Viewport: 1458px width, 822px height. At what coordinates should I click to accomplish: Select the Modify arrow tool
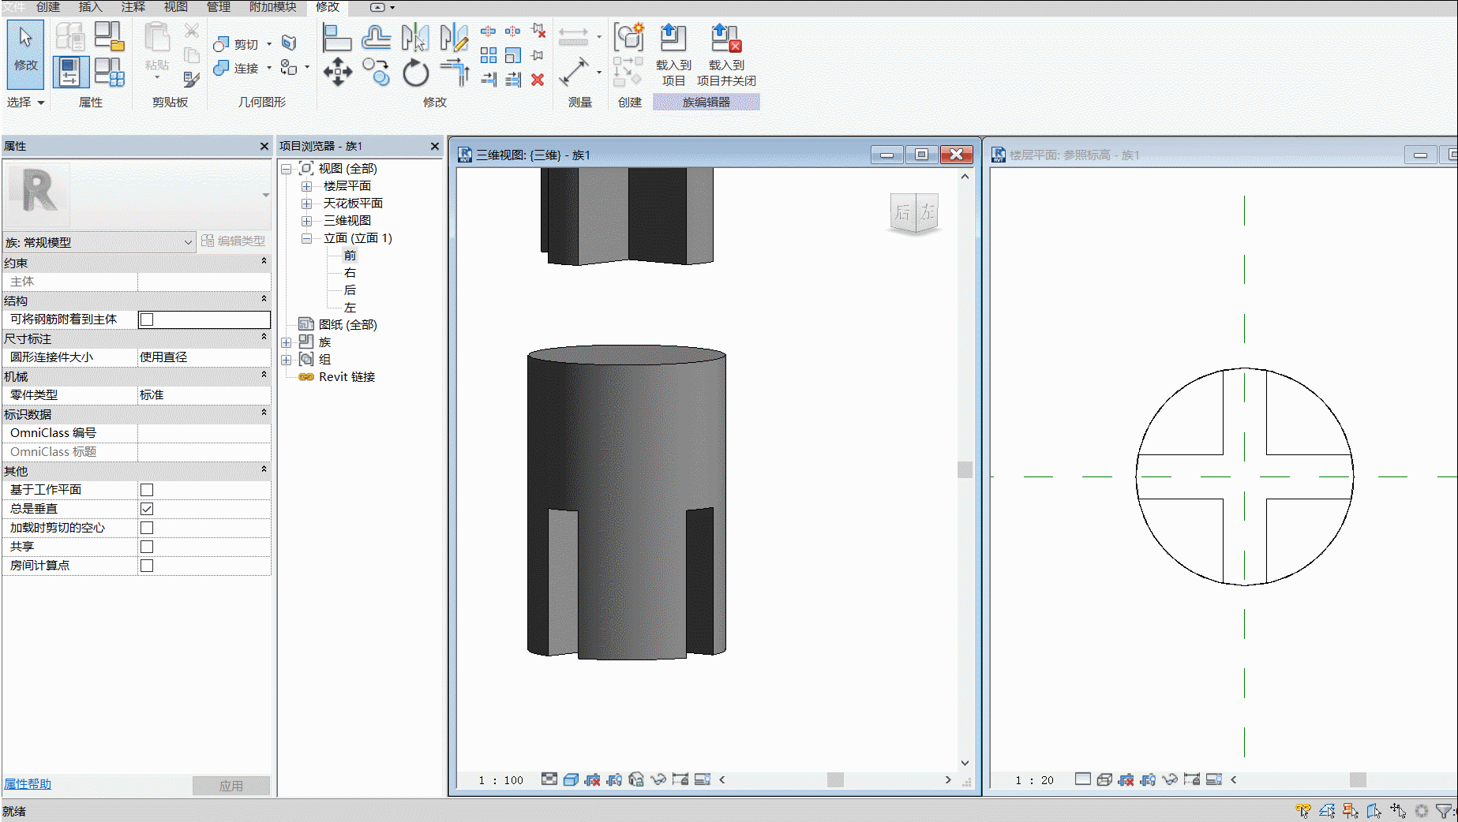click(x=25, y=53)
